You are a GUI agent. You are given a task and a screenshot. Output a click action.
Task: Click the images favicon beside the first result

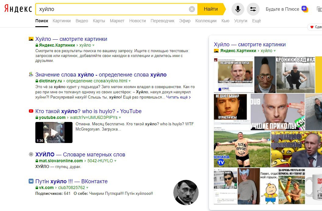31,39
